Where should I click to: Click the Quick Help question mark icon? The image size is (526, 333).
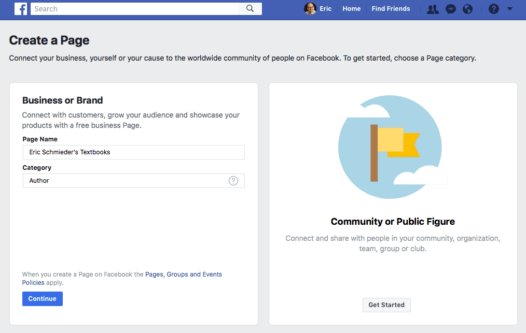point(493,9)
